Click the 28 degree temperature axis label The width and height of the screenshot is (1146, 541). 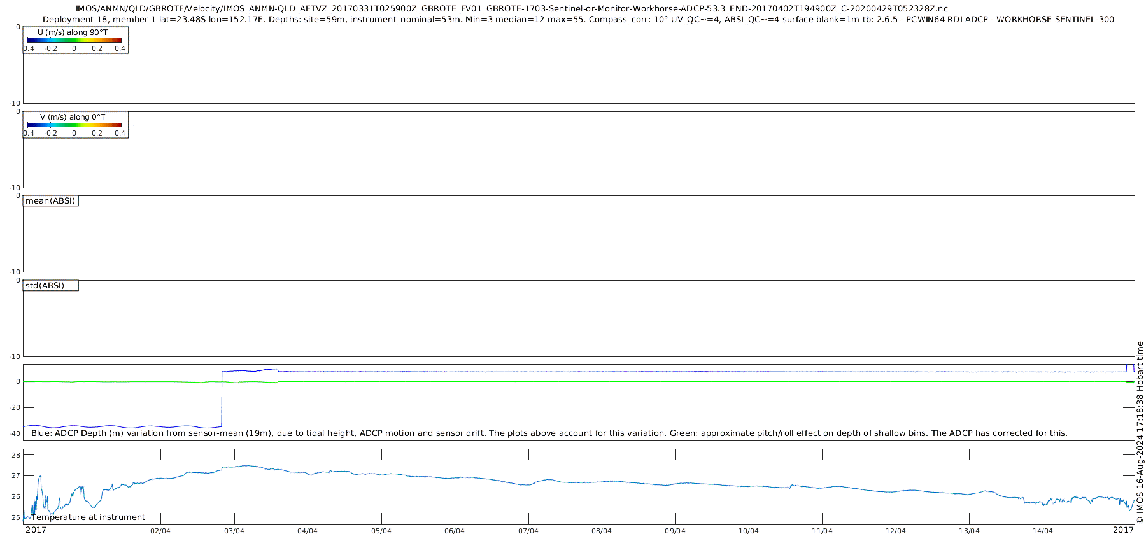[x=17, y=455]
